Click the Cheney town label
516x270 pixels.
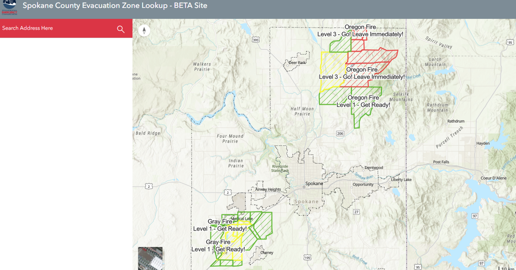click(267, 253)
